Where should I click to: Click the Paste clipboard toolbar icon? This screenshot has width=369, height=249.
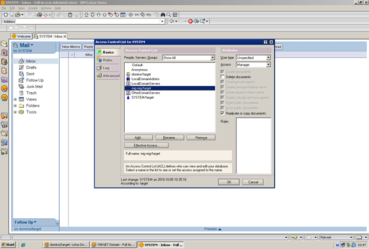coord(70,15)
